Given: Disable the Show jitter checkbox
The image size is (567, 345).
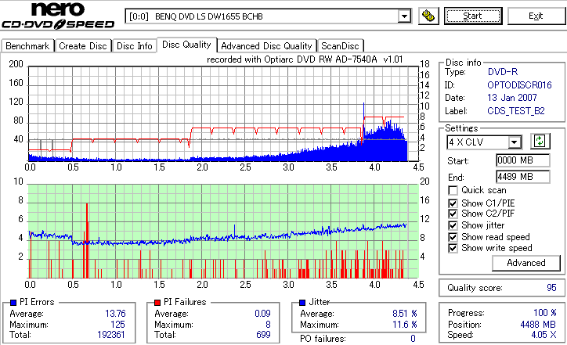Looking at the screenshot, I should click(x=453, y=225).
